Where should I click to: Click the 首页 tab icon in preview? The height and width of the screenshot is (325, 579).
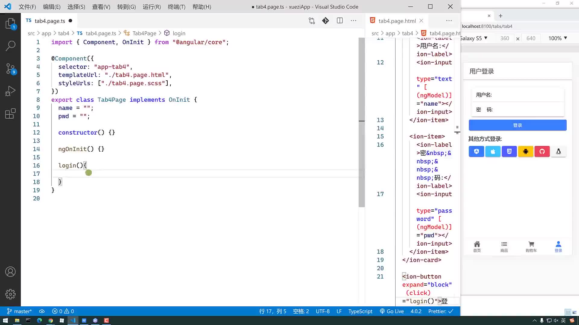[477, 246]
